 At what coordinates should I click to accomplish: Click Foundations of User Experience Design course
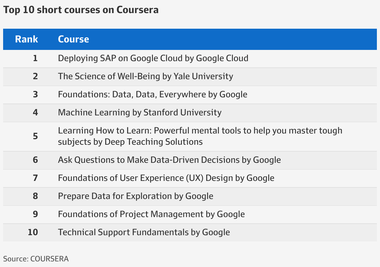[166, 178]
